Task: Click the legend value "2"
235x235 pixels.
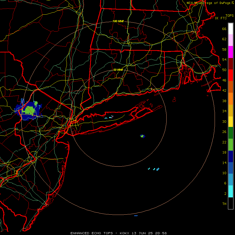Action: click(225, 194)
